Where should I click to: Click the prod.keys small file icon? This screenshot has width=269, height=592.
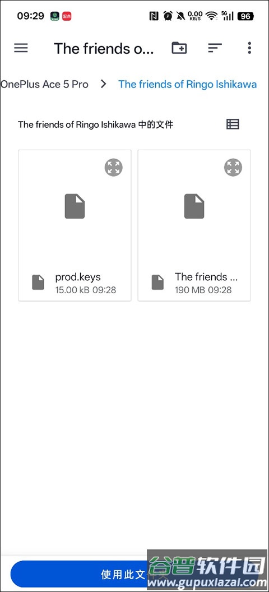[38, 283]
